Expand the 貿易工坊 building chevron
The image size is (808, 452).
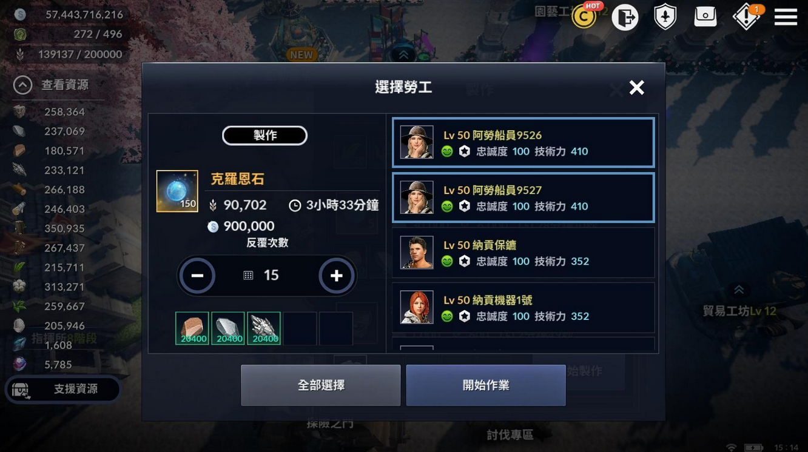tap(739, 290)
